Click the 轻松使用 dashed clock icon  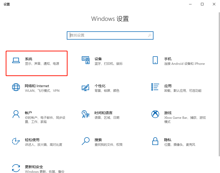pyautogui.click(x=16, y=141)
